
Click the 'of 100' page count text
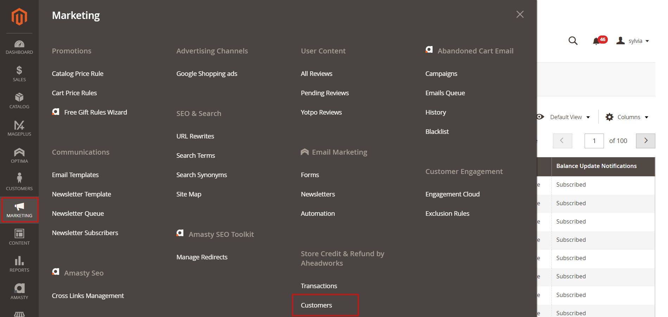pos(618,141)
